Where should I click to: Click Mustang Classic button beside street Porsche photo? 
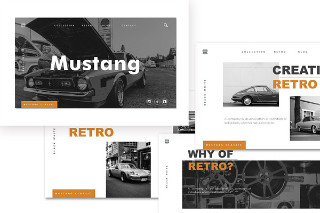[x=74, y=193]
